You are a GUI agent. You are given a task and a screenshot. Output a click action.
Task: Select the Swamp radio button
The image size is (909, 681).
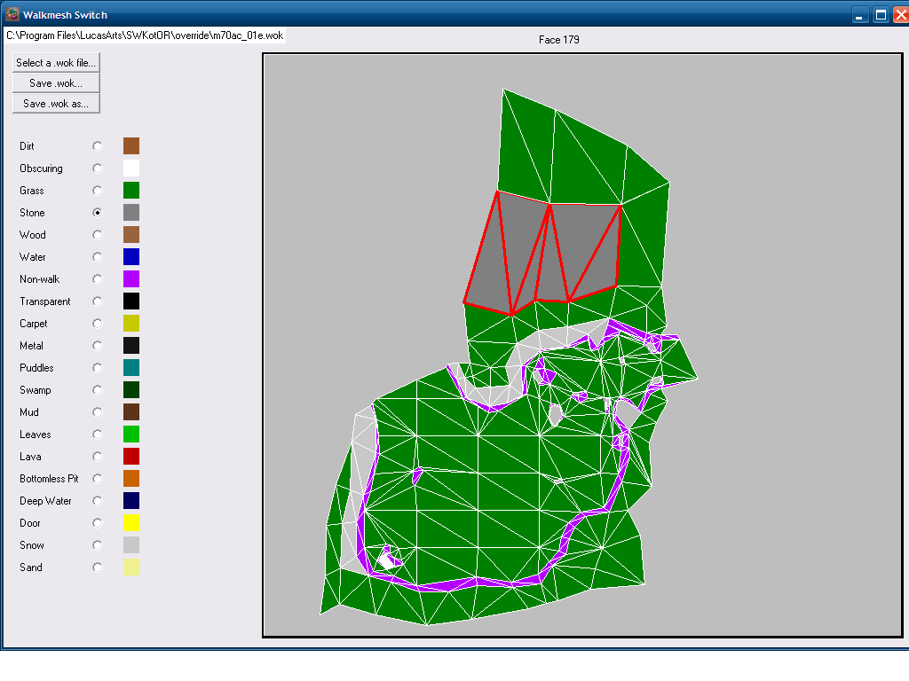pos(98,390)
